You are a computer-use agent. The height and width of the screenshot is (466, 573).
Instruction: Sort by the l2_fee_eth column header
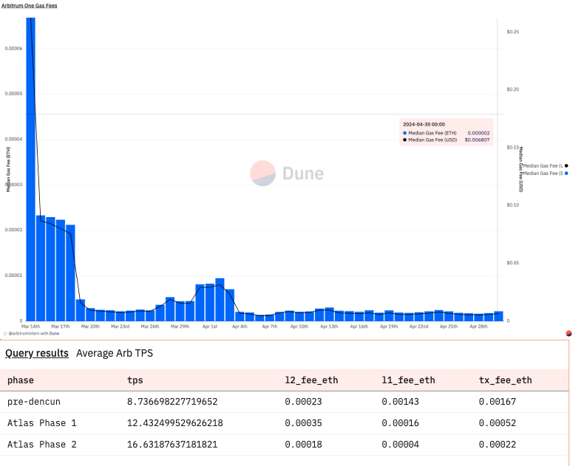(x=311, y=380)
